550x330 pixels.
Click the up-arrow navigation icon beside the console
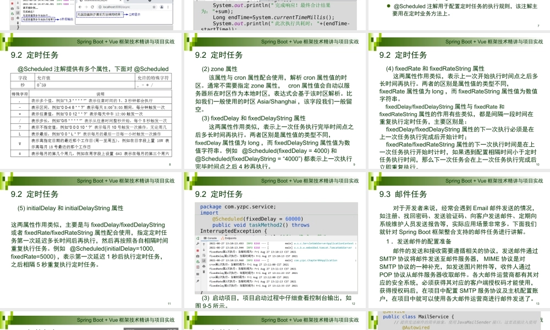pyautogui.click(x=204, y=244)
